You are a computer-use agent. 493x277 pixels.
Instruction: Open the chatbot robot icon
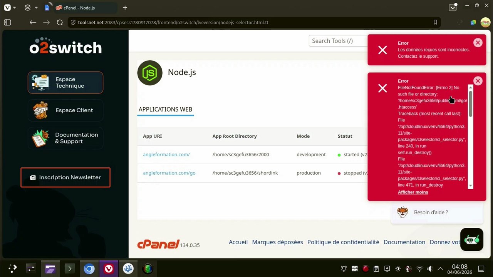click(x=472, y=240)
